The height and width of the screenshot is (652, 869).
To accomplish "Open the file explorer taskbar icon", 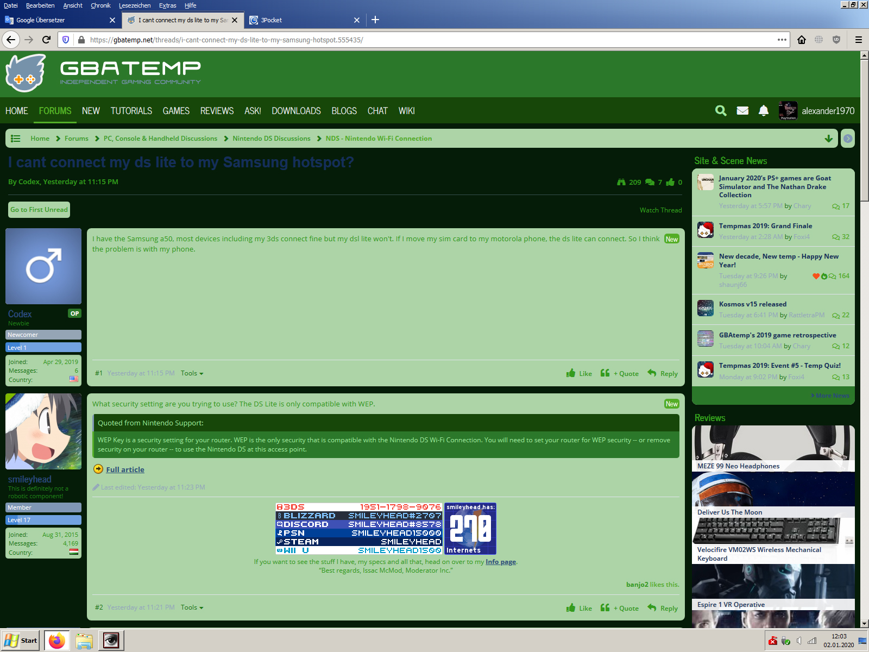I will click(84, 641).
